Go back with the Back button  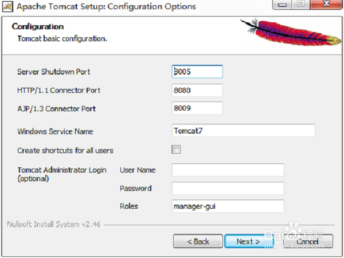tap(198, 241)
